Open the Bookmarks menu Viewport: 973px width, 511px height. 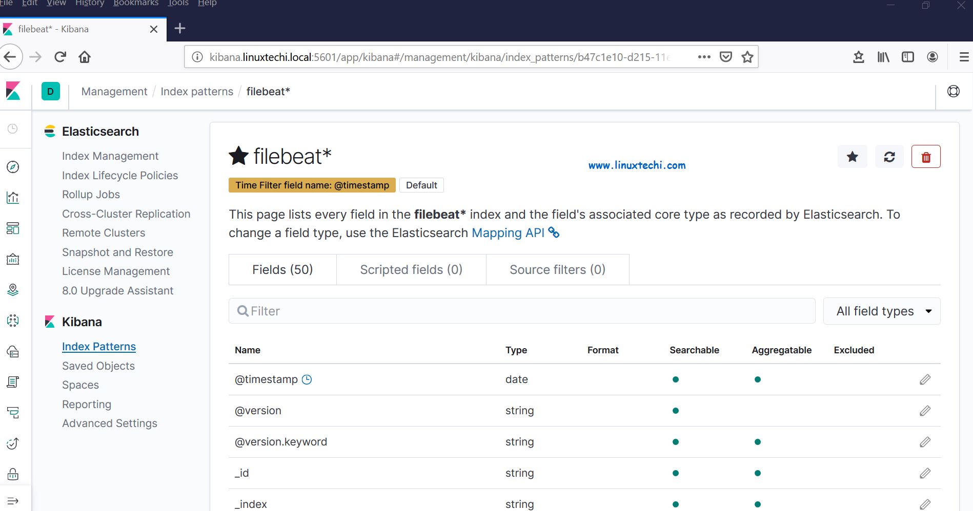pyautogui.click(x=135, y=4)
